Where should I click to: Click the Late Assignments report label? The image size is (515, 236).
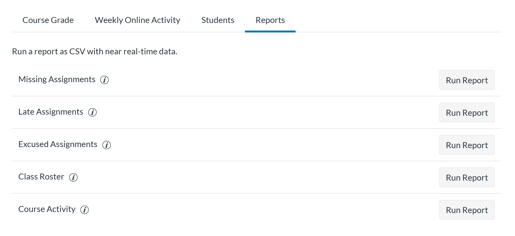(x=51, y=112)
